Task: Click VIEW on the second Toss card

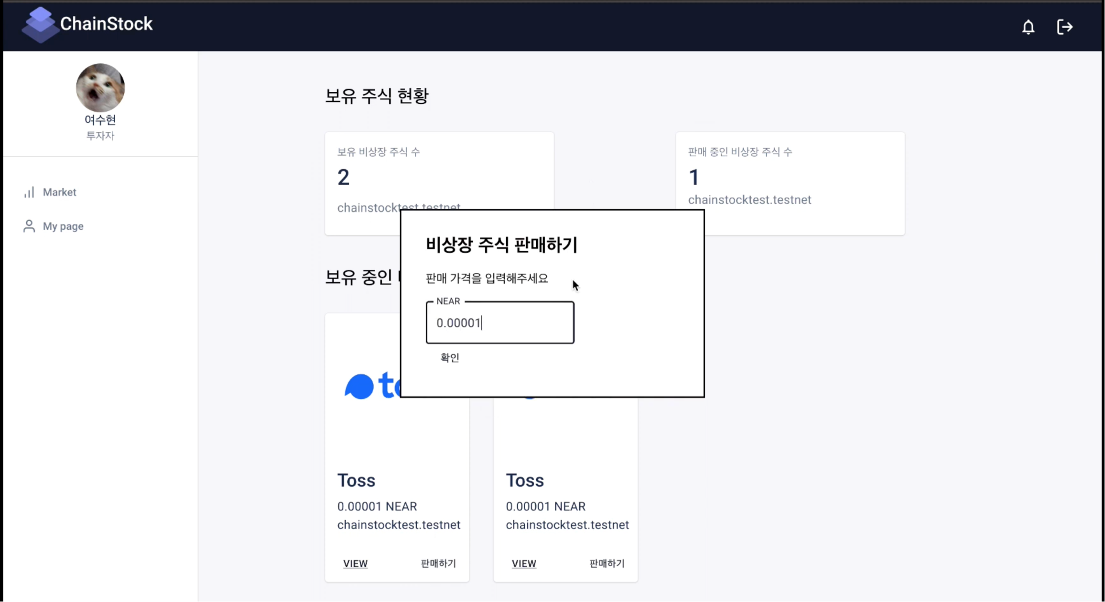Action: (x=524, y=563)
